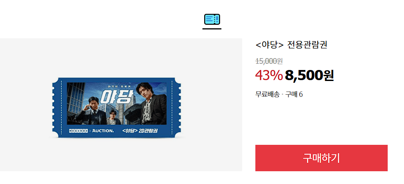
Task: Click the MEGABOX logo on the ticket
Action: click(79, 131)
